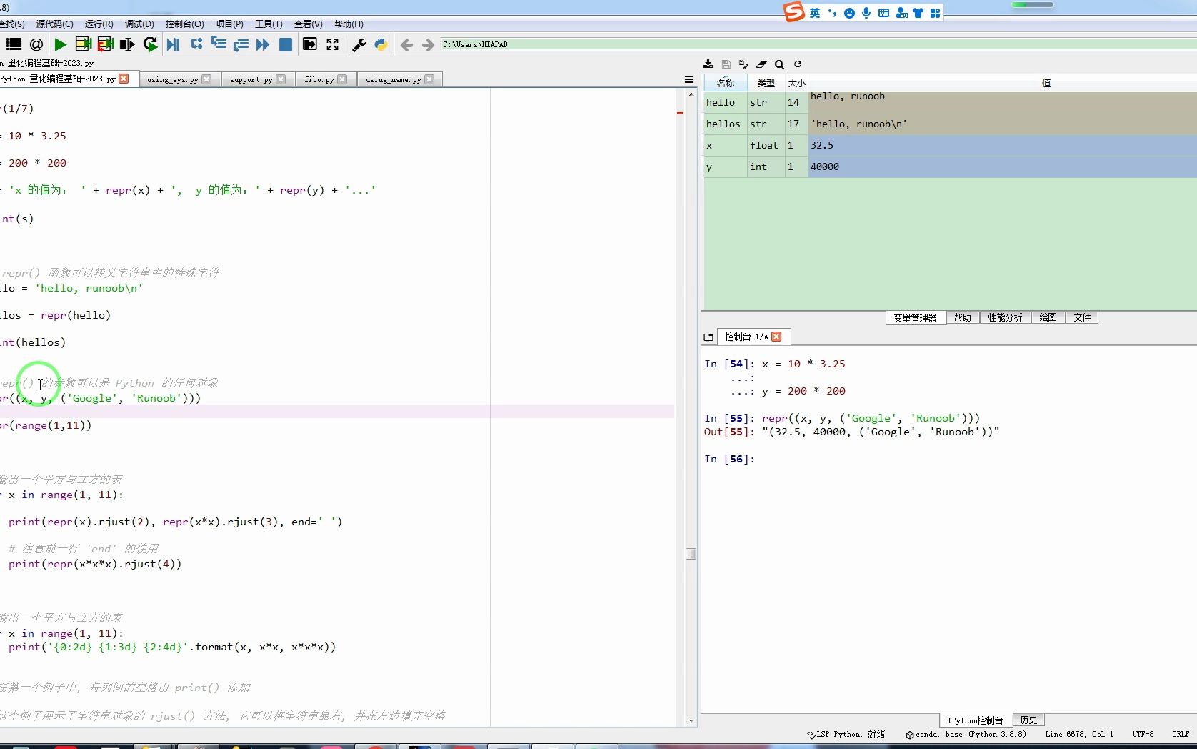
Task: Open the 项目(P) menu
Action: (x=229, y=24)
